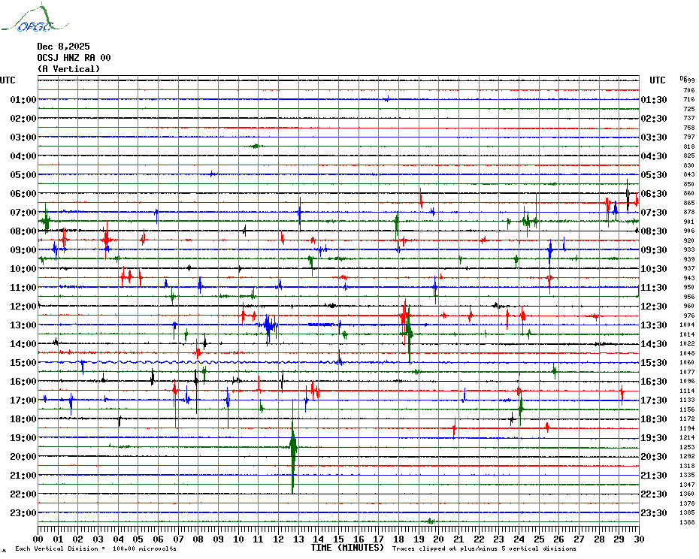Click the 06:30 label on the right axis
The image size is (699, 559).
pos(653,194)
